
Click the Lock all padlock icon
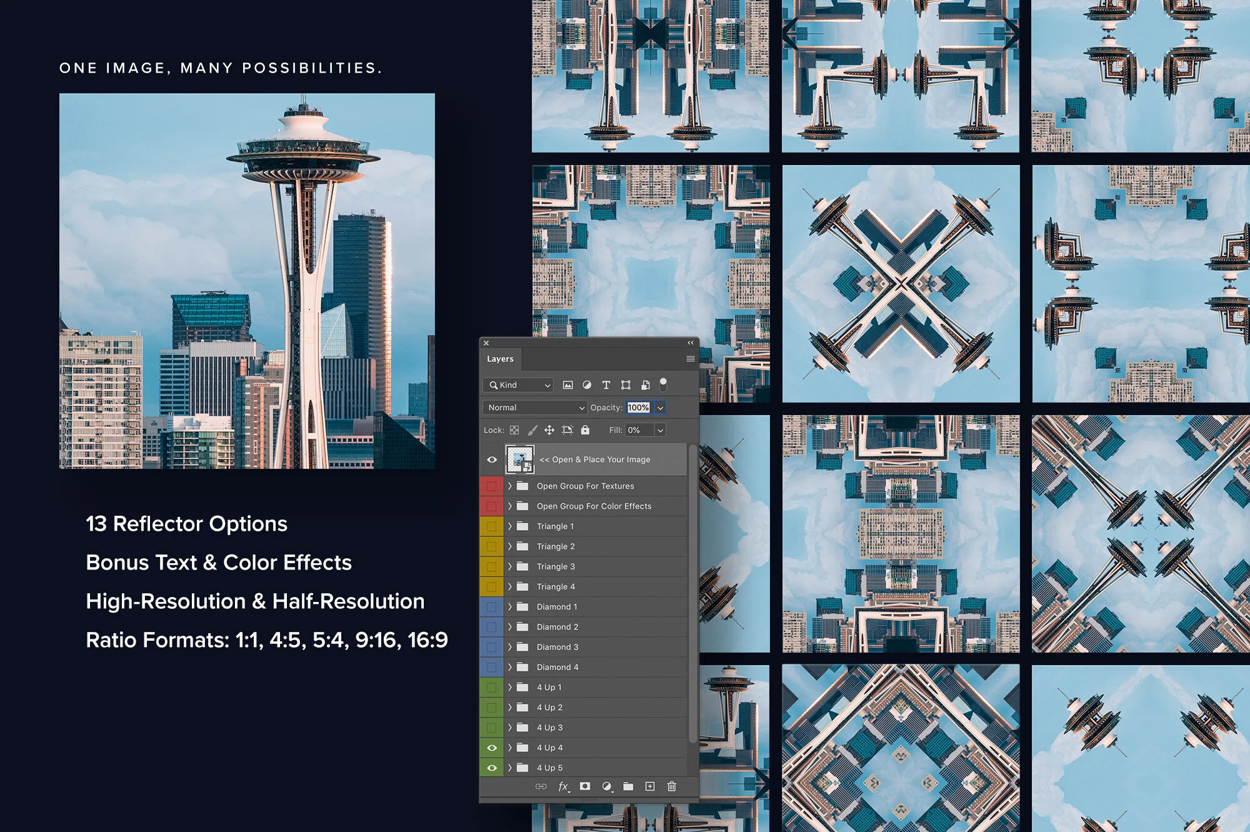tap(584, 430)
